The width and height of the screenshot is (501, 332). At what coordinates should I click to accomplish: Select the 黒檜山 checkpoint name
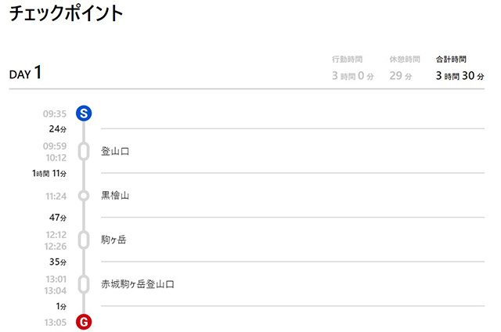pyautogui.click(x=115, y=195)
